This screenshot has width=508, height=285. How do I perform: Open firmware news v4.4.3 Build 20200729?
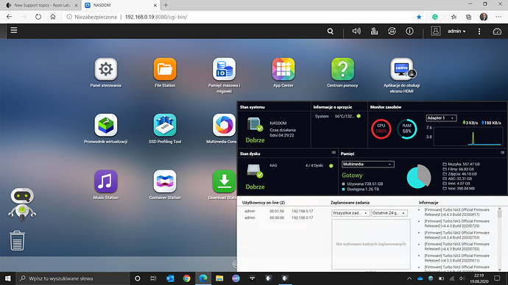click(456, 223)
